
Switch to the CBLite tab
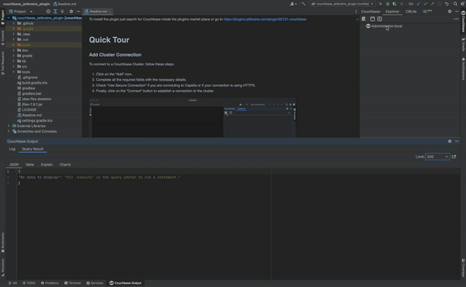pos(411,12)
